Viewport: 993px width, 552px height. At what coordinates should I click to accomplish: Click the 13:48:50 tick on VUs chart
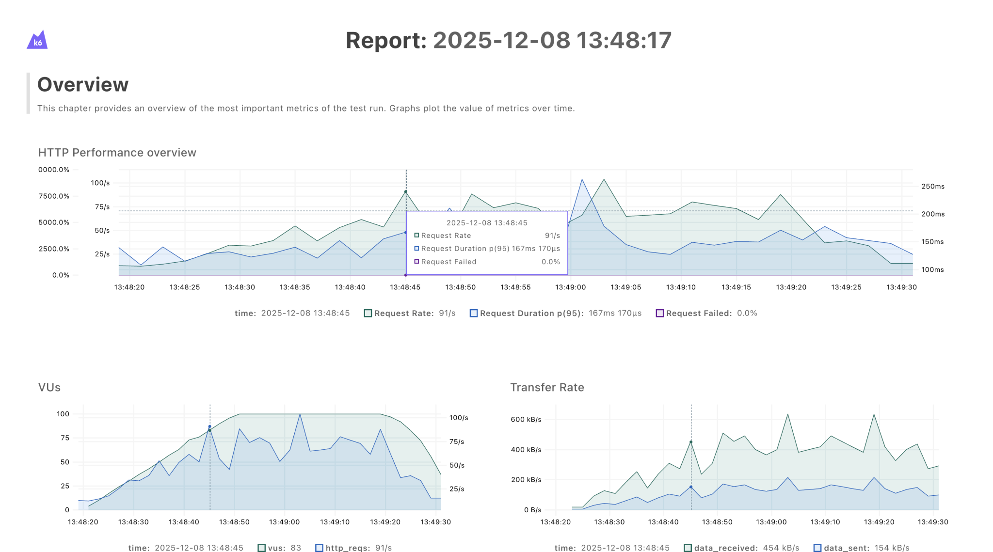(234, 522)
